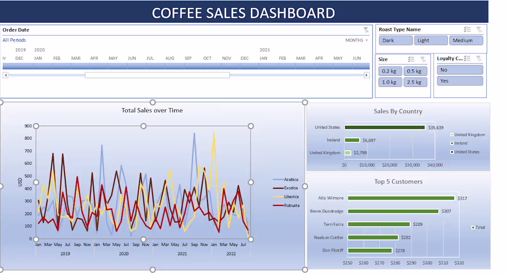This screenshot has width=507, height=275.
Task: Enable multi-select on Roast Type Name slicer
Action: (467, 29)
